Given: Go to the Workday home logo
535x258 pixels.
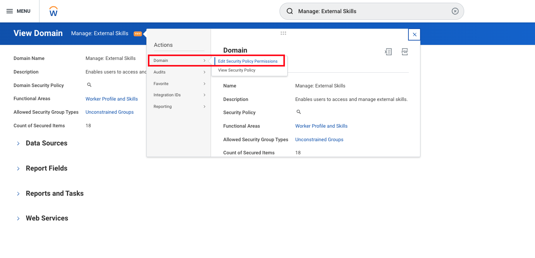Looking at the screenshot, I should [53, 11].
